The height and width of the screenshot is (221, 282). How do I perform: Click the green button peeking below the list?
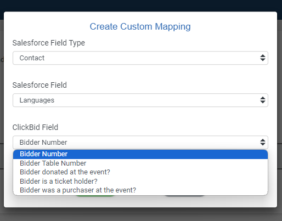pos(95,196)
